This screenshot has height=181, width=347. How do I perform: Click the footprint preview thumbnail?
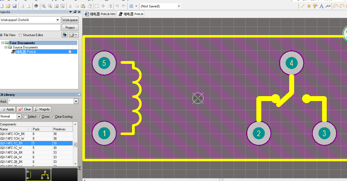pos(38,174)
